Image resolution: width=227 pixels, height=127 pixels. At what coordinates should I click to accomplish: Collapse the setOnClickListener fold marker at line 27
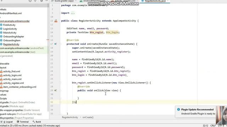60,83
